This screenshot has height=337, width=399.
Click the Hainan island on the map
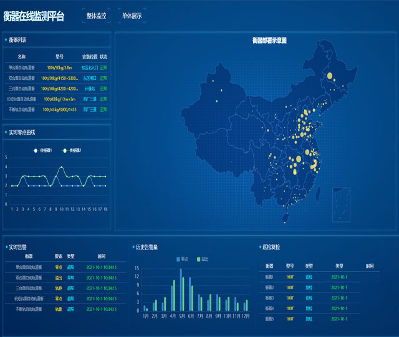(x=286, y=218)
